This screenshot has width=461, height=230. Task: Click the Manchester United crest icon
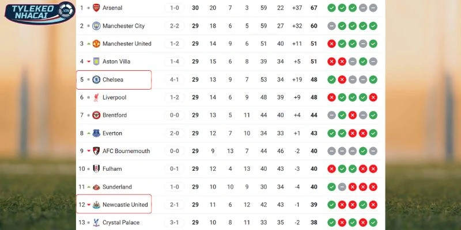96,44
